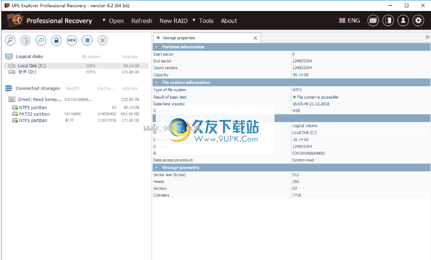The image size is (431, 260).
Task: Click the 'Logical volume' value
Action: click(x=305, y=126)
